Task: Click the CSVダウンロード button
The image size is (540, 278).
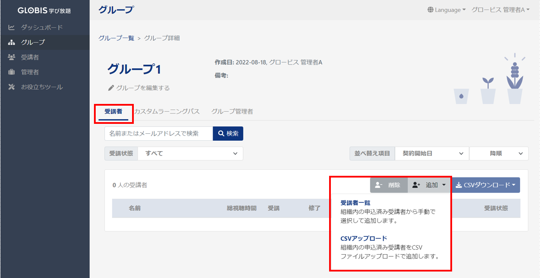Action: (486, 185)
